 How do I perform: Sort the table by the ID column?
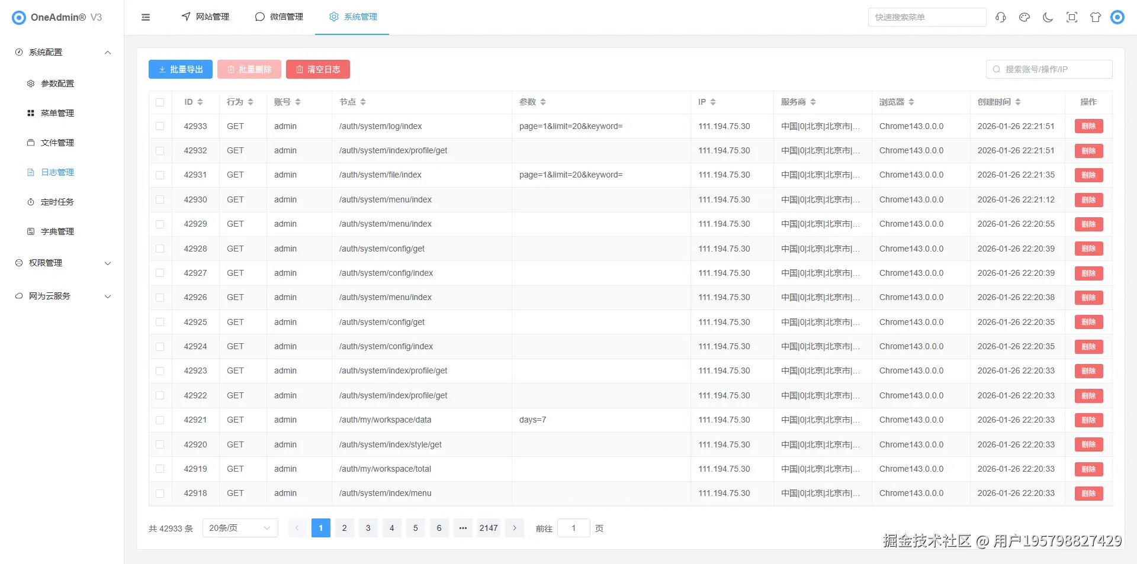[x=200, y=102]
